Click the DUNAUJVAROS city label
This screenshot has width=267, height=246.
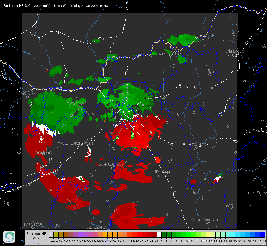[x=111, y=164]
